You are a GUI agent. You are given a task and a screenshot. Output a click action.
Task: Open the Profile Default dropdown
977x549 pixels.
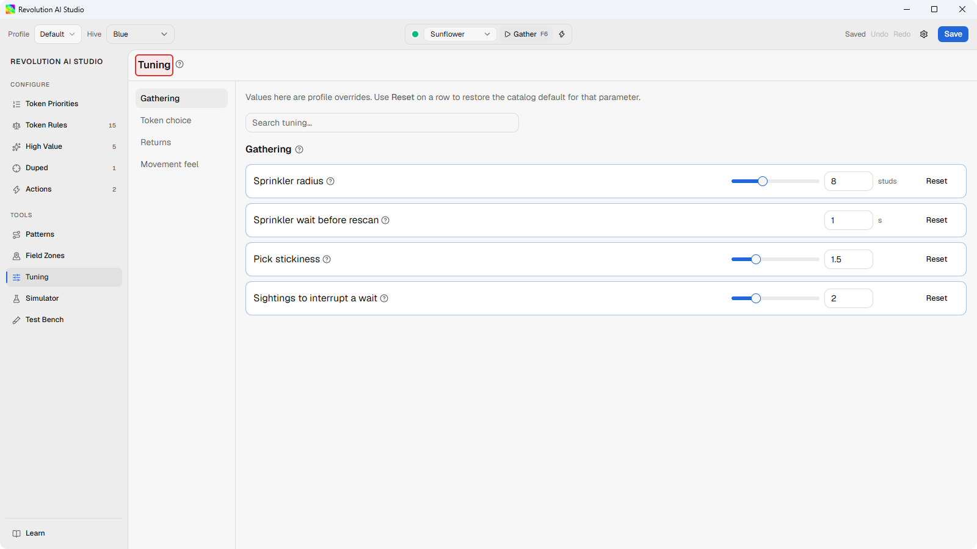point(57,34)
